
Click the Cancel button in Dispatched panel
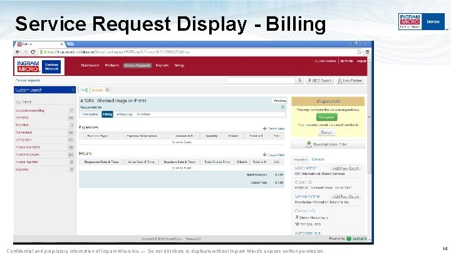coord(326,132)
